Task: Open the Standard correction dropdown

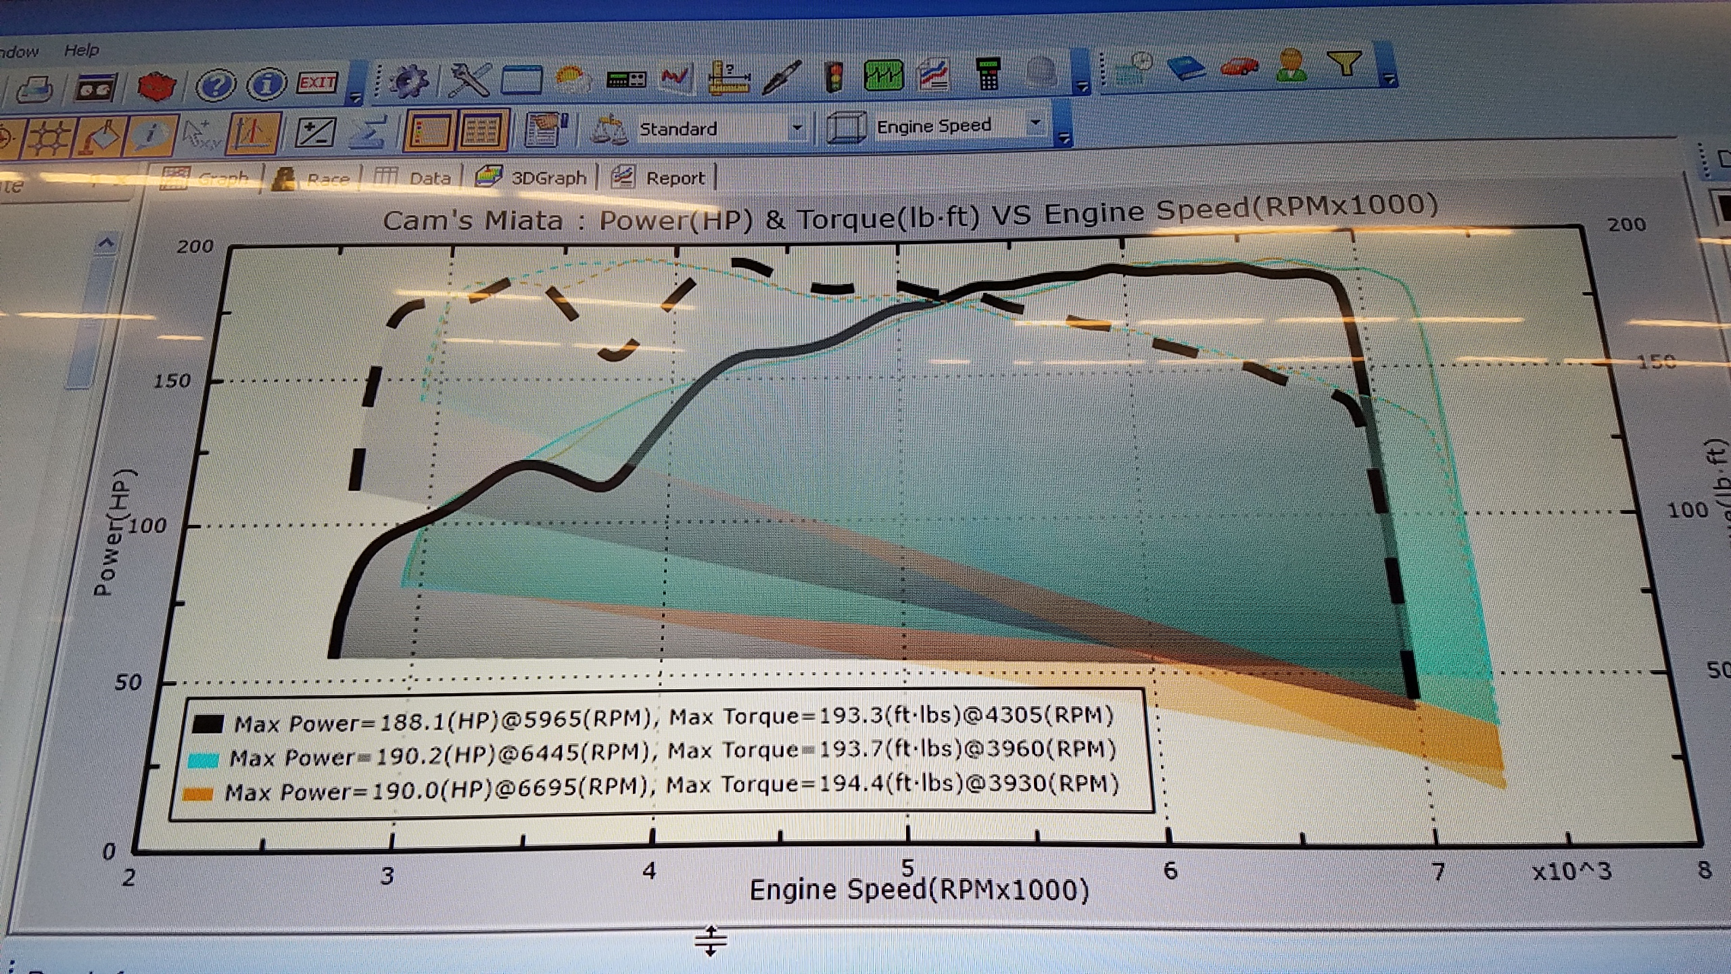Action: [x=797, y=127]
